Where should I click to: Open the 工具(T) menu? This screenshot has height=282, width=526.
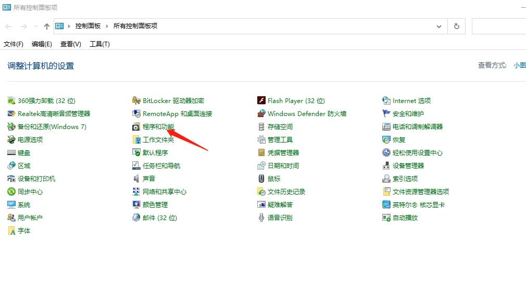point(99,44)
